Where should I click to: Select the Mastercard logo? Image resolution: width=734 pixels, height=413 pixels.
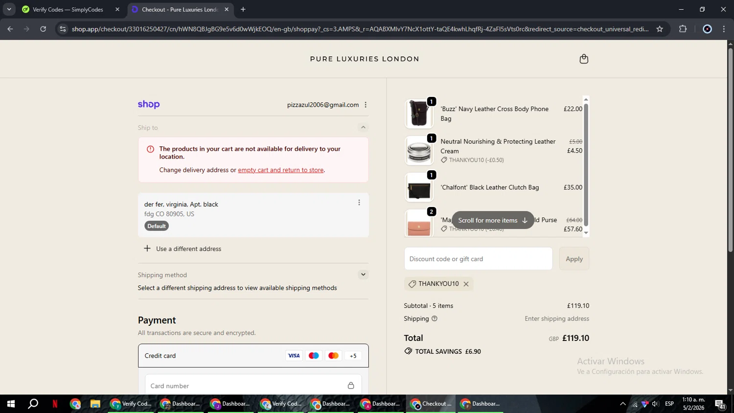(x=333, y=356)
